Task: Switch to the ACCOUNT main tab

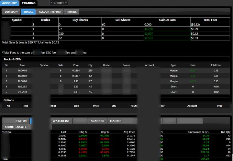Action: click(9, 3)
